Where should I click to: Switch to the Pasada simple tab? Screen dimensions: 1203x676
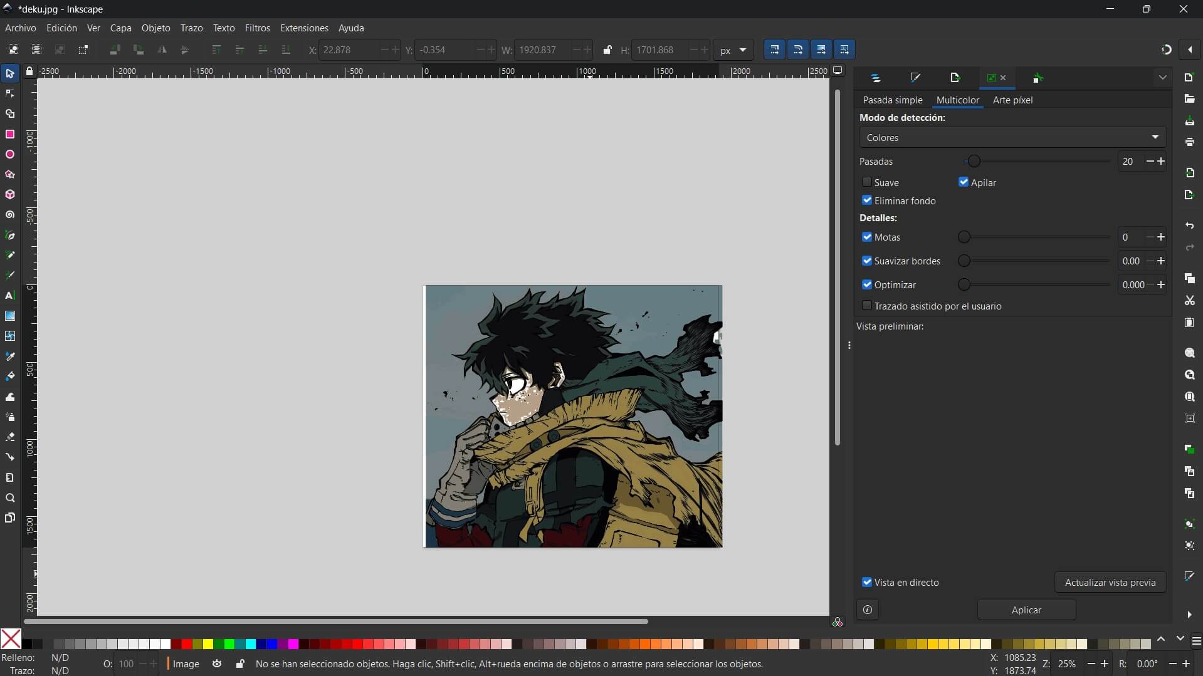tap(892, 100)
